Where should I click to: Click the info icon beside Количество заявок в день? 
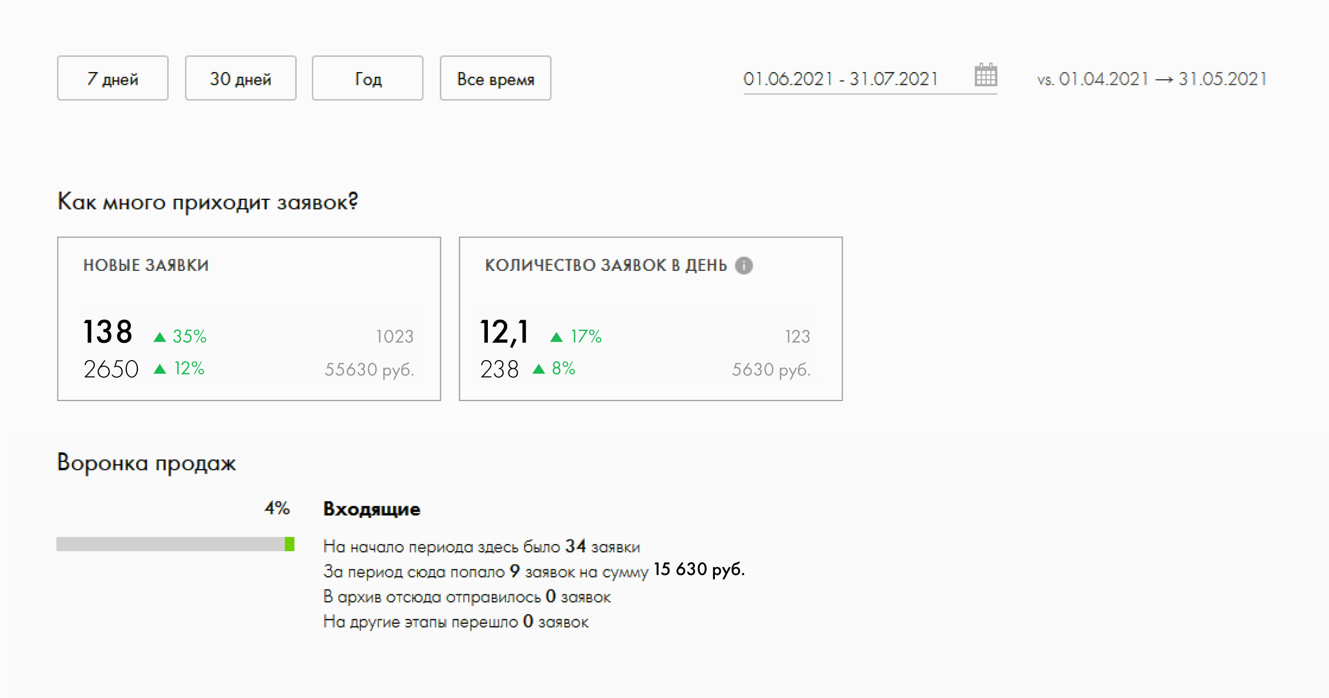744,266
